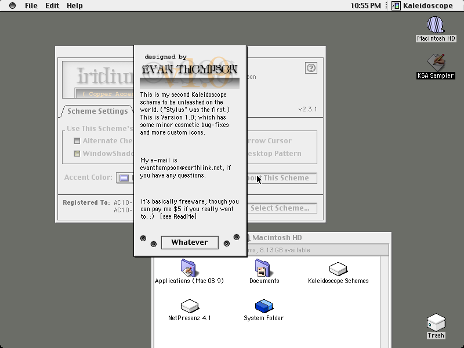
Task: Click the Applications (Mac OS 9) label text
Action: pos(189,281)
